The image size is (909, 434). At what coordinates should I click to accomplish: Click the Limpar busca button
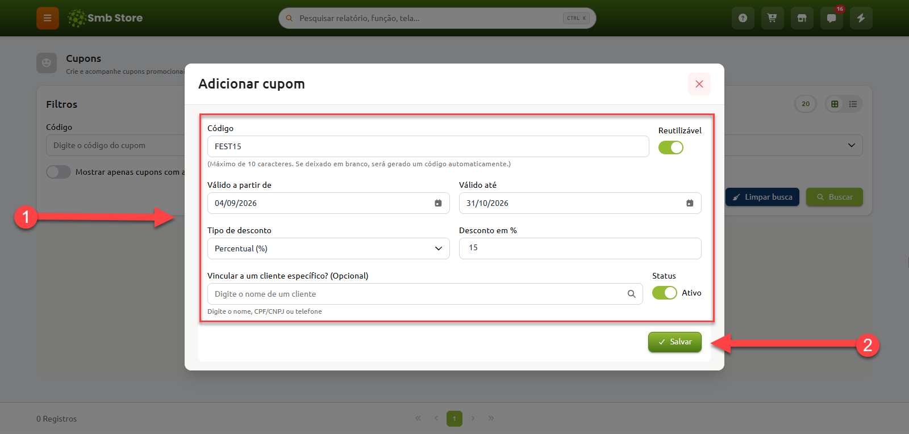pyautogui.click(x=762, y=197)
